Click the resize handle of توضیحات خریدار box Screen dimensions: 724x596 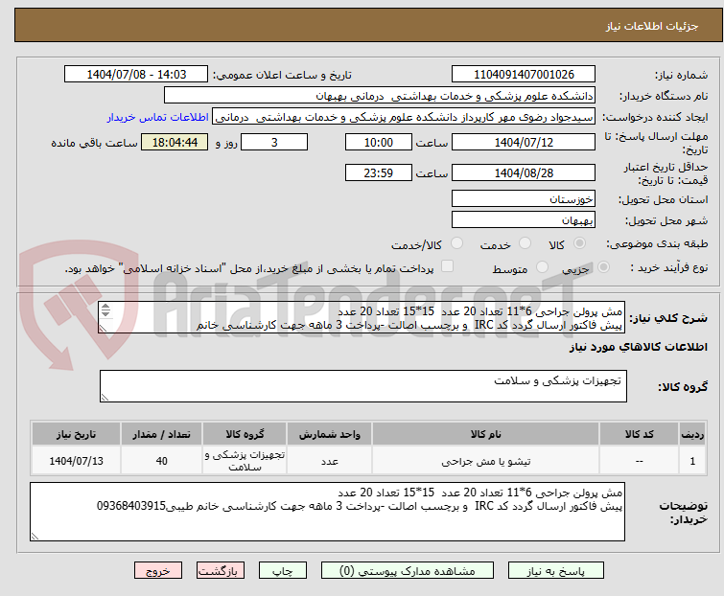click(35, 536)
